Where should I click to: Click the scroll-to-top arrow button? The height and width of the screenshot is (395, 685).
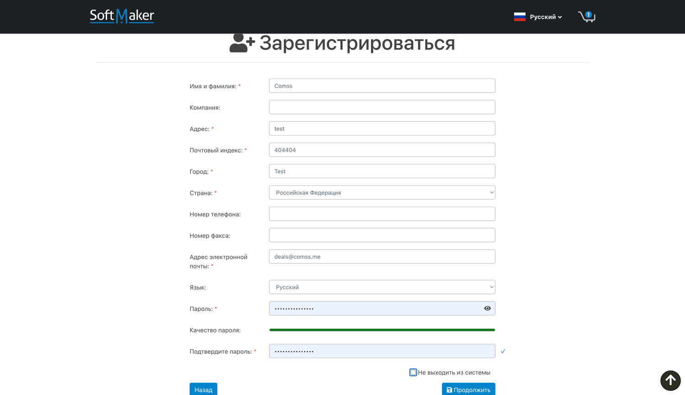[x=670, y=380]
